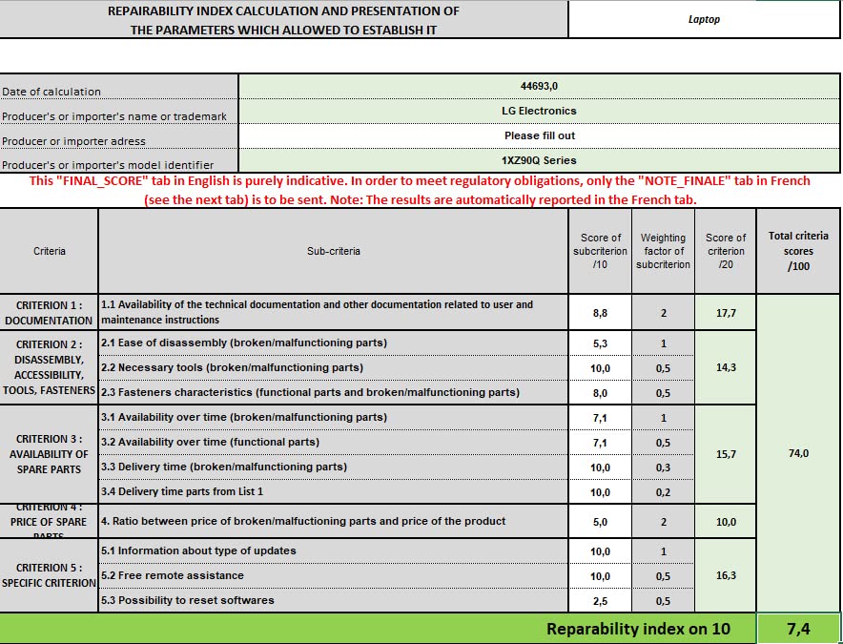Click the 'PRICE OF SPARE' criterion 4 cell

(x=49, y=521)
